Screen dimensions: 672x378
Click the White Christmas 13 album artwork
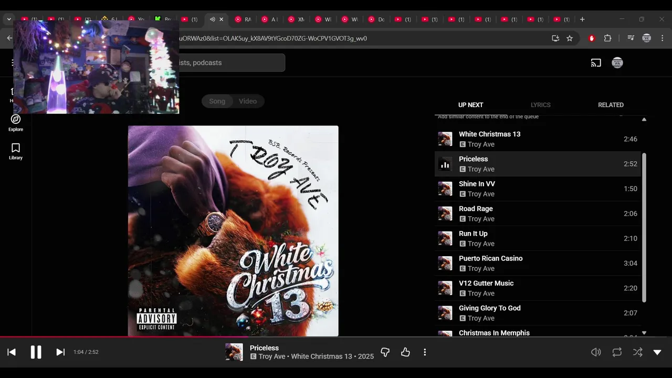233,231
